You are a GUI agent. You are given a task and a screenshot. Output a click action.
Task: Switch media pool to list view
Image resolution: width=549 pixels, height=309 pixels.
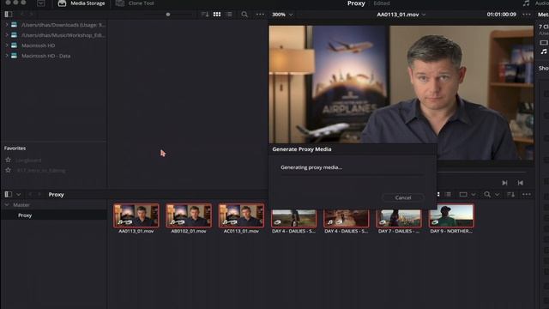click(448, 195)
